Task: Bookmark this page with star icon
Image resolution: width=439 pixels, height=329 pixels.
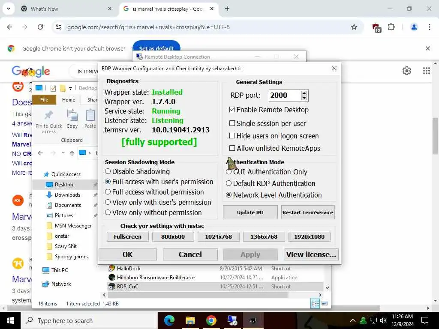Action: [354, 27]
